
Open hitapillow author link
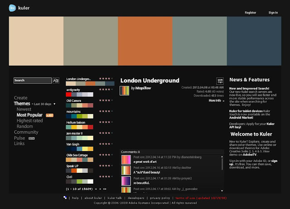(143, 88)
